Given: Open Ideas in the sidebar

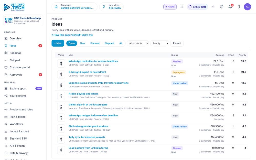Looking at the screenshot, I should pyautogui.click(x=23, y=46).
